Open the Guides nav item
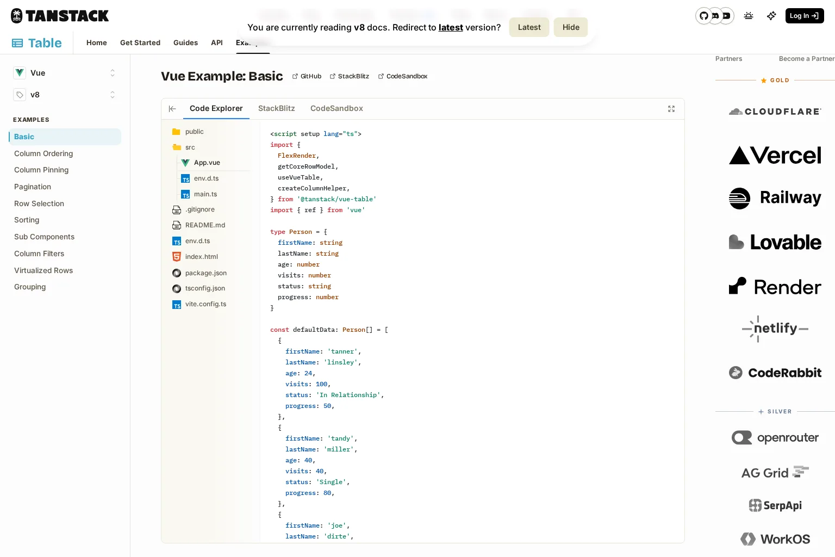Viewport: 835px width, 557px height. [185, 42]
